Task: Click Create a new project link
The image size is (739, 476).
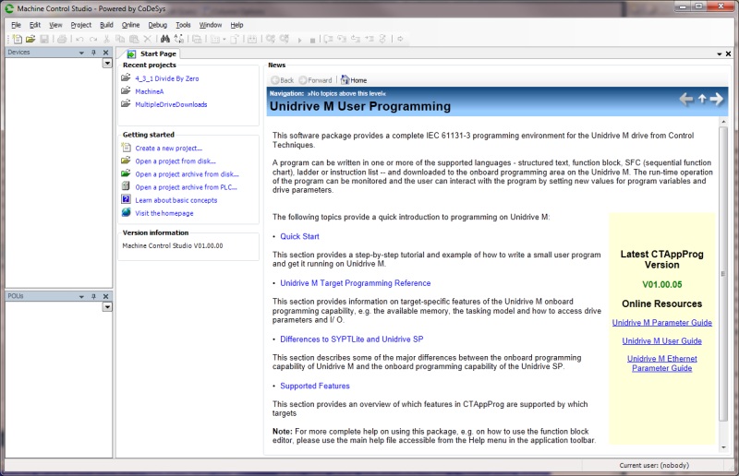Action: (169, 149)
